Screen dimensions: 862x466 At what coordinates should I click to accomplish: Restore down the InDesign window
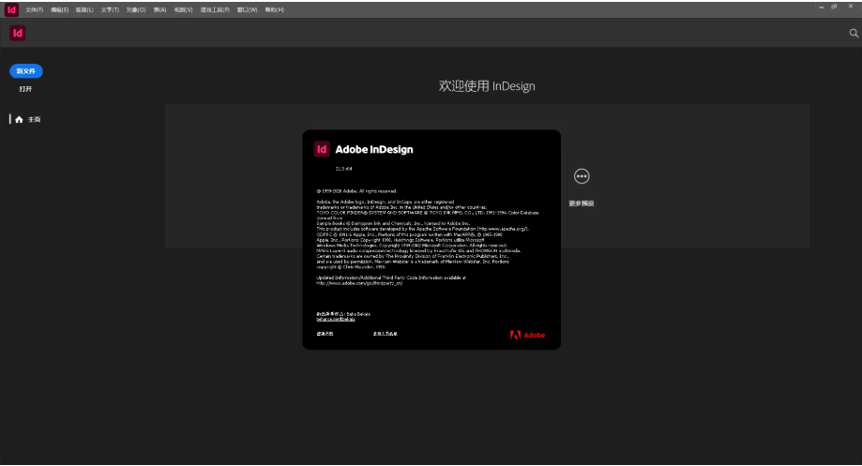pos(835,7)
